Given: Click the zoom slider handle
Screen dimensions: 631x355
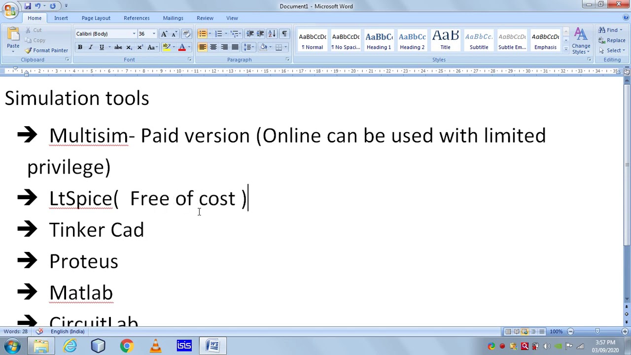Looking at the screenshot, I should coord(597,331).
